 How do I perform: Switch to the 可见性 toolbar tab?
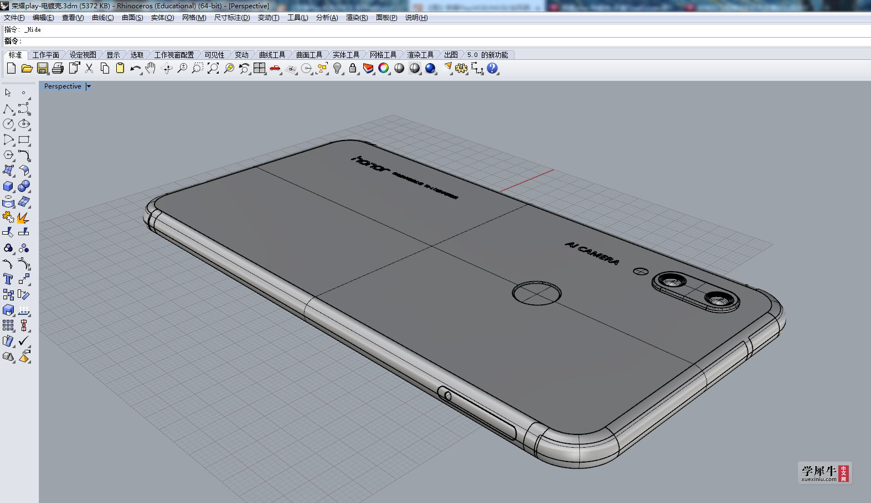(x=215, y=55)
